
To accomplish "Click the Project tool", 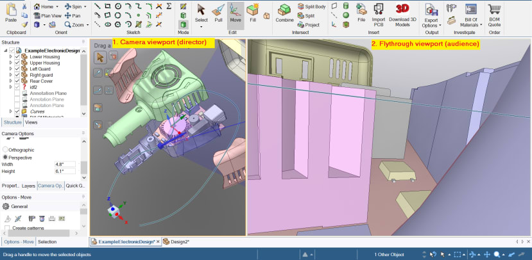I will (x=309, y=25).
